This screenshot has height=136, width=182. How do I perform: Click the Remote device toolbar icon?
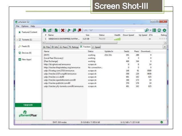[x=159, y=30]
